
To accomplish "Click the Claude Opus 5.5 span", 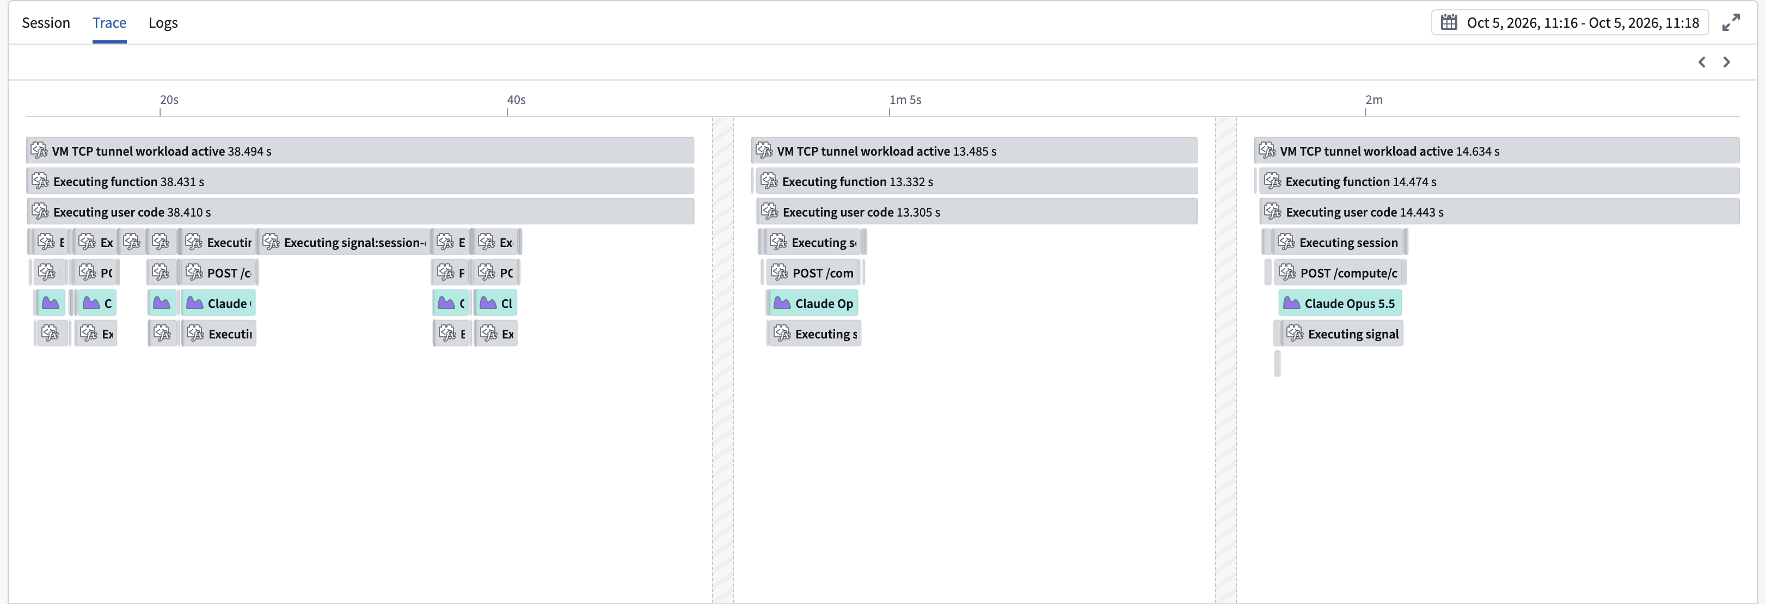I will point(1340,303).
